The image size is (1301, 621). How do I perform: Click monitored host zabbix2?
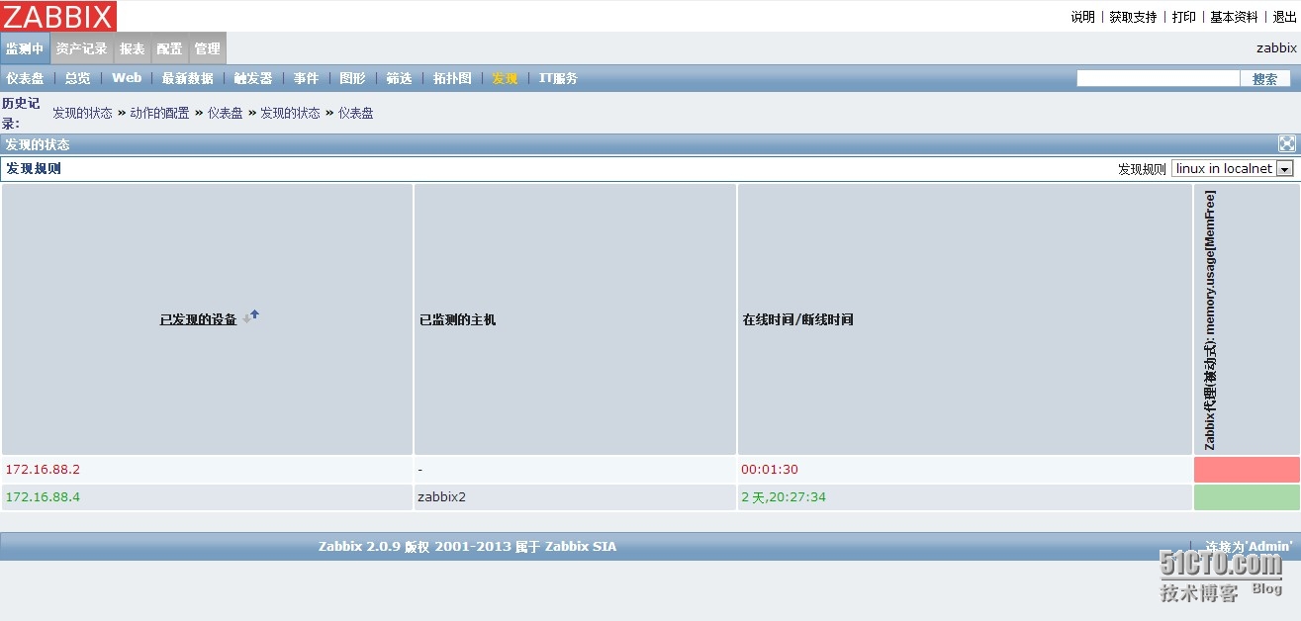pyautogui.click(x=441, y=497)
